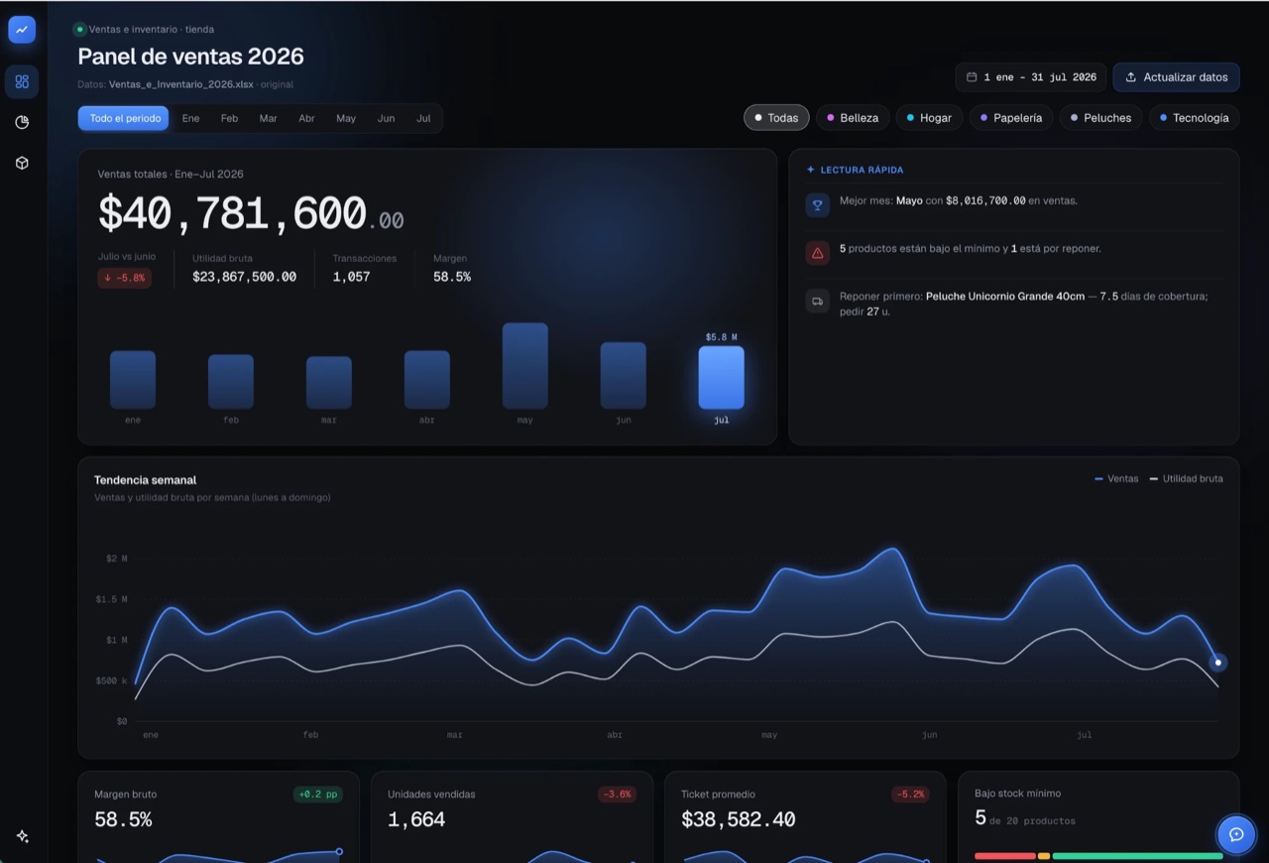Toggle the Peluches category filter
The width and height of the screenshot is (1269, 863).
(1100, 118)
